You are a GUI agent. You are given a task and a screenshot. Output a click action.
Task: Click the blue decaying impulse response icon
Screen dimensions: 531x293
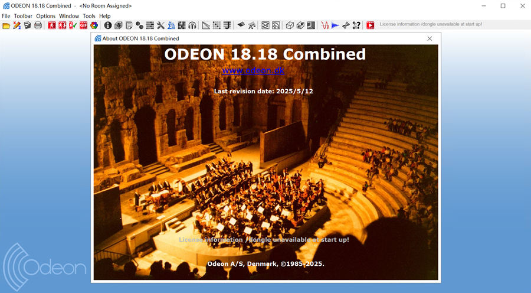tap(335, 25)
